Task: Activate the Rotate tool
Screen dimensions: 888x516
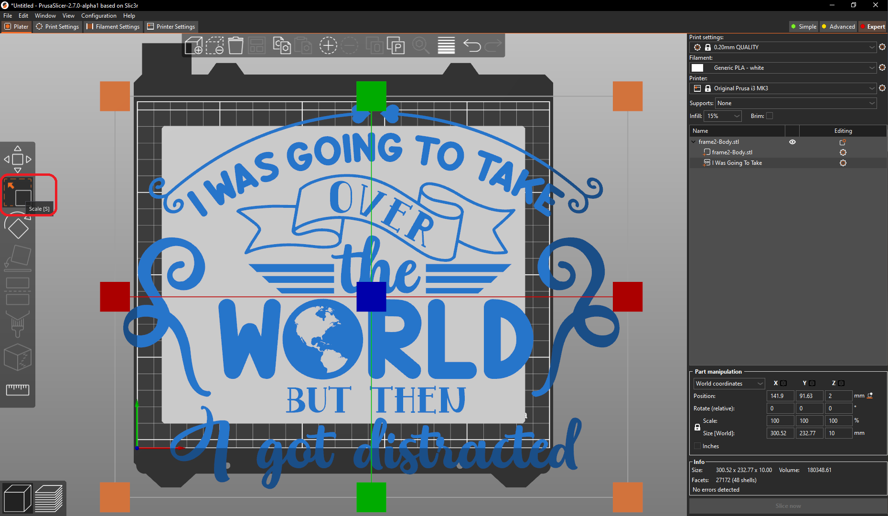Action: 18,228
